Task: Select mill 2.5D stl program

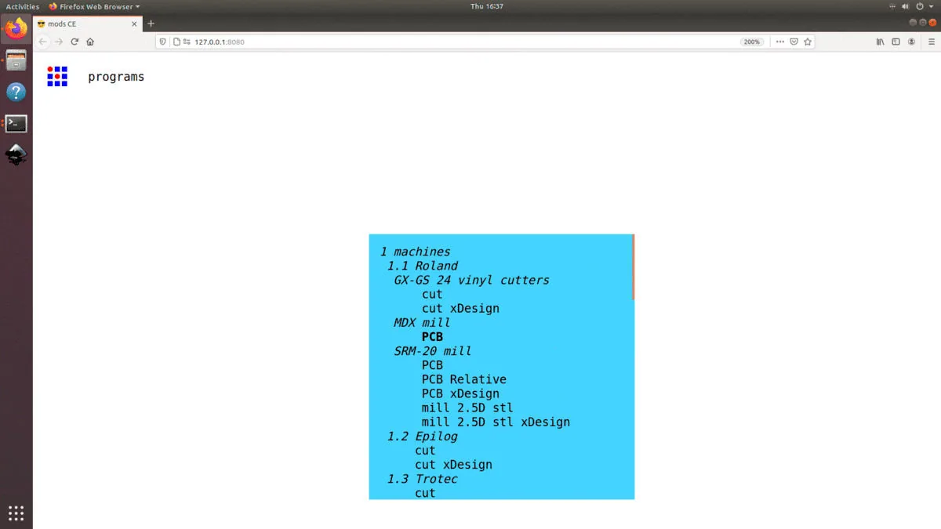Action: [x=467, y=408]
